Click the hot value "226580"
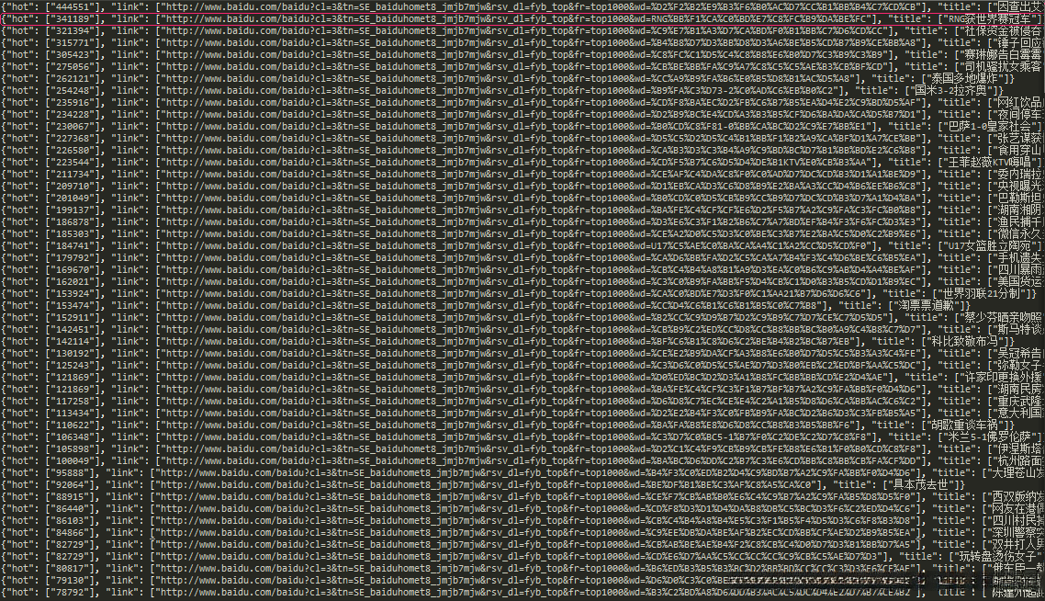This screenshot has height=601, width=1045. [x=73, y=150]
